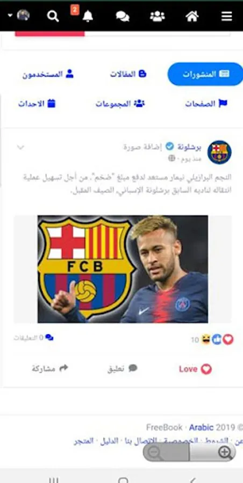Image resolution: width=243 pixels, height=483 pixels.
Task: Switch to the المستخدمون tab
Action: 48,74
